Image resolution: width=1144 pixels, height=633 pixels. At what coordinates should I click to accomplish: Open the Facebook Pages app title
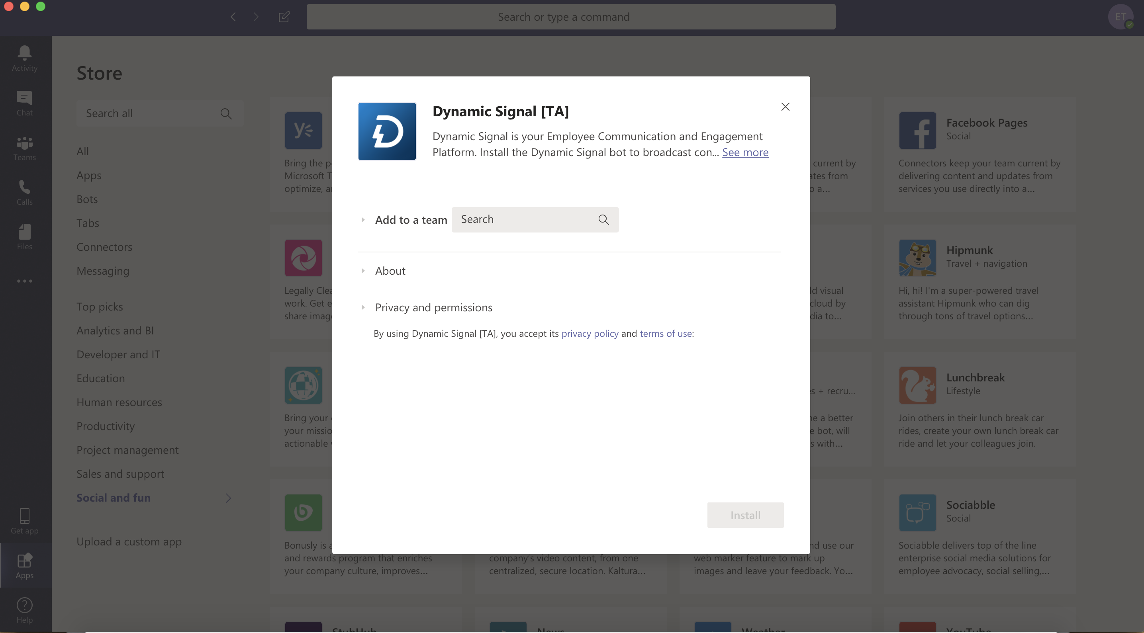(x=987, y=123)
